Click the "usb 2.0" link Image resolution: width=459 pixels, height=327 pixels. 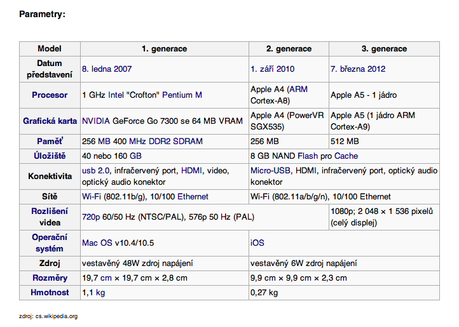pos(97,171)
